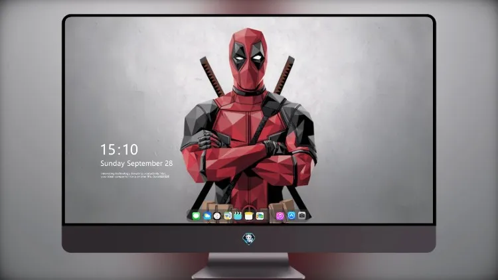Open the Weather app in the dock

(x=207, y=216)
